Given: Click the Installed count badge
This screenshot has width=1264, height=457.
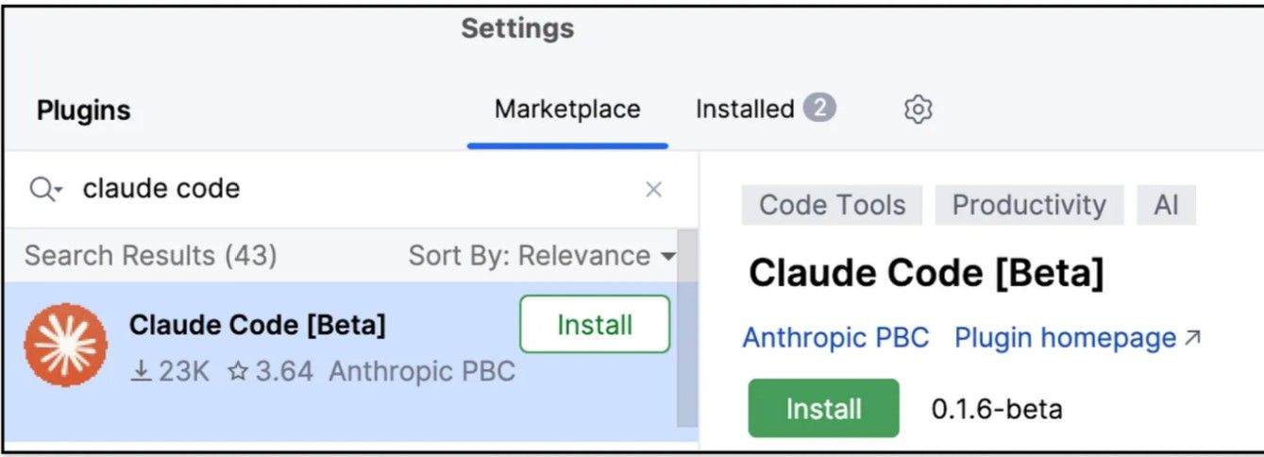Looking at the screenshot, I should tap(819, 109).
